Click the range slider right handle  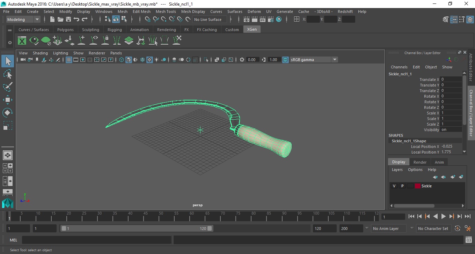(x=210, y=229)
